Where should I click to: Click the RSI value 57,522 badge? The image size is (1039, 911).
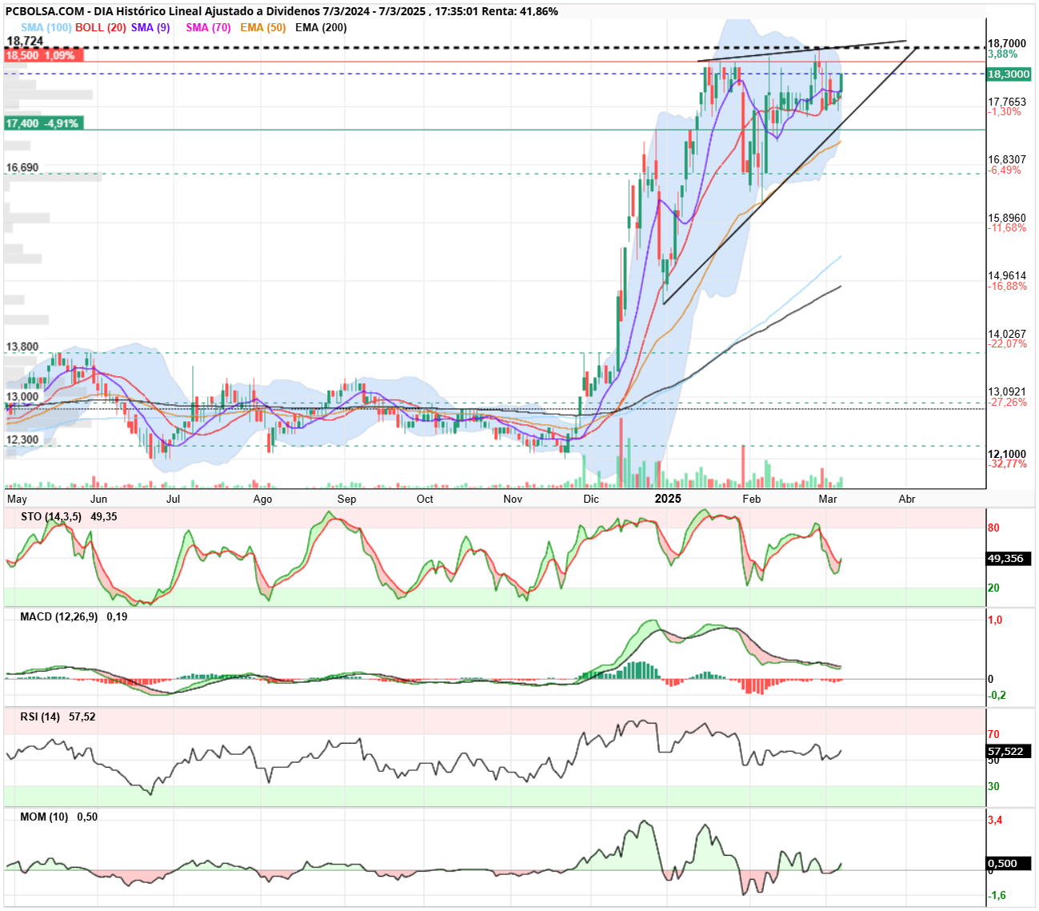[x=1009, y=751]
